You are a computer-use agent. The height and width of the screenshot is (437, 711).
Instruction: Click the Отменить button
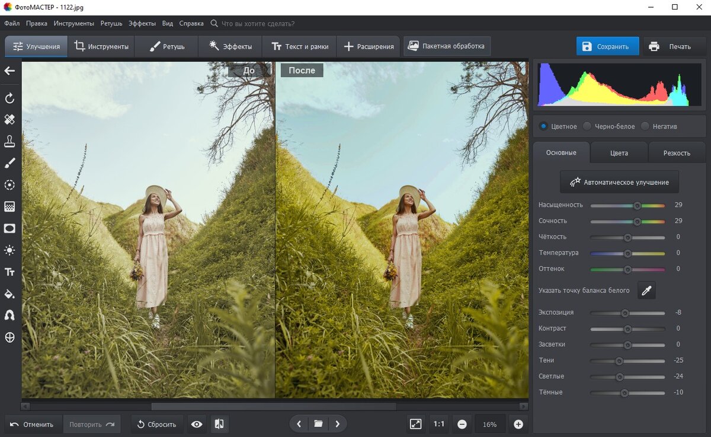point(33,424)
